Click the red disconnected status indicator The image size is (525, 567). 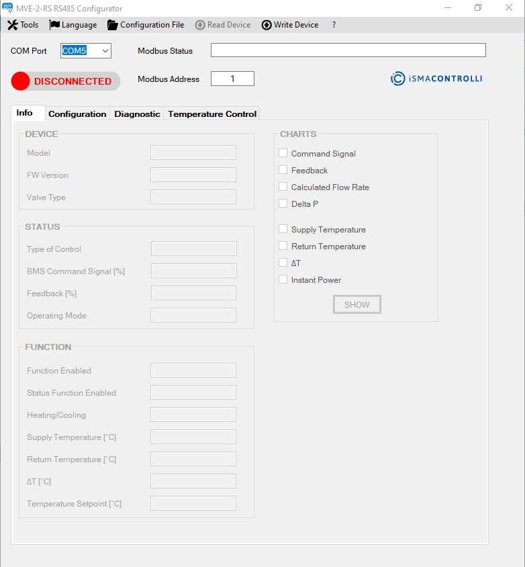21,81
